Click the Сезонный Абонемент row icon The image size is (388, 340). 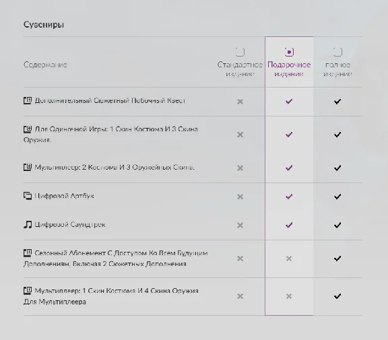[x=28, y=253]
